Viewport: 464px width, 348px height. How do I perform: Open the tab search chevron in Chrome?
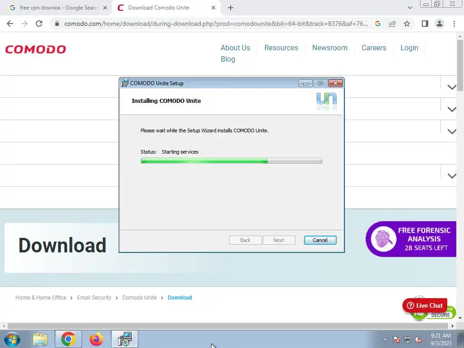[410, 8]
